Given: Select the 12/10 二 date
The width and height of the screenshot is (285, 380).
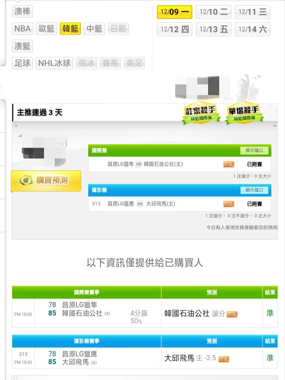Looking at the screenshot, I should coord(214,12).
